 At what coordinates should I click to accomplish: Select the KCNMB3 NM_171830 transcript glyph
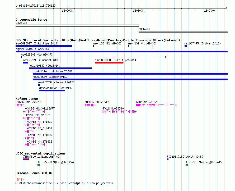pos(29,138)
